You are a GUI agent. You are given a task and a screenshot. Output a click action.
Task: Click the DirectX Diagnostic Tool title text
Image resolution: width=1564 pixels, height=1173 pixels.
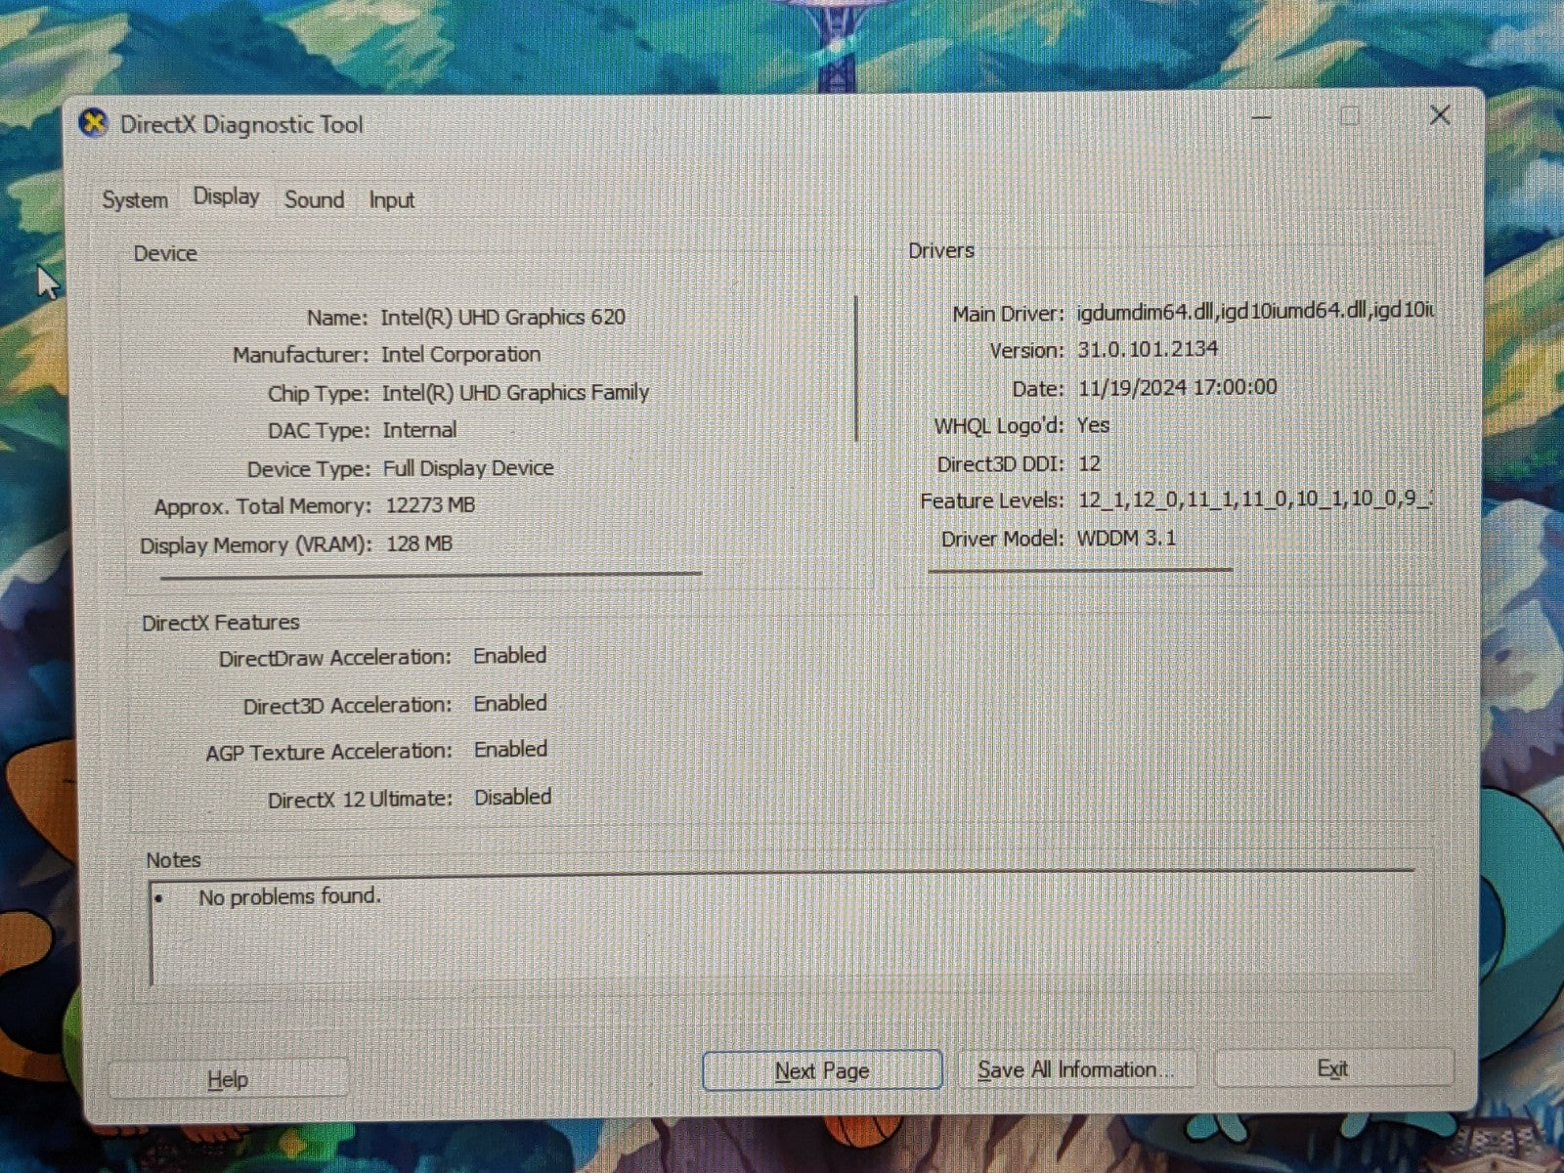tap(241, 125)
